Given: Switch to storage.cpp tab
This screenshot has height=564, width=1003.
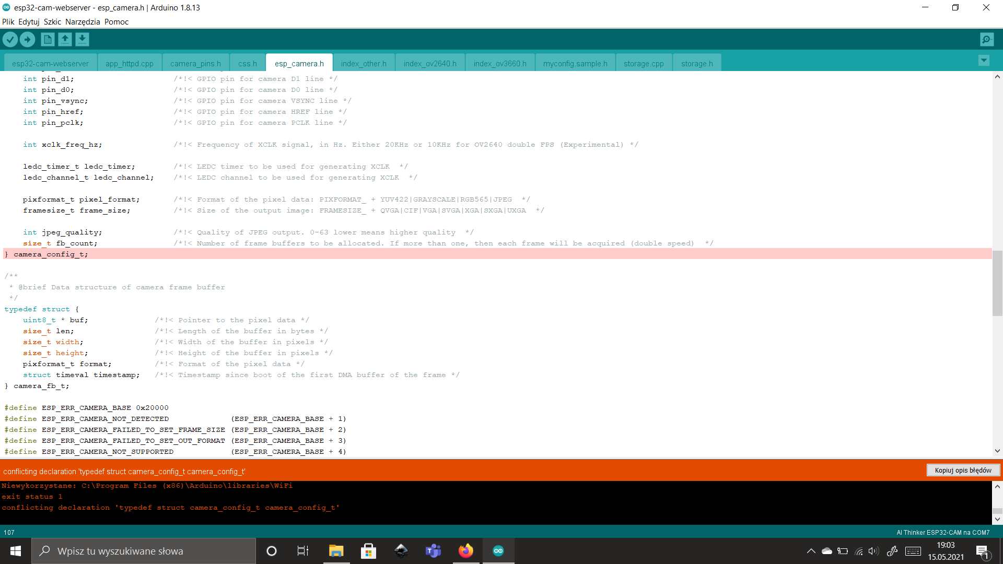Looking at the screenshot, I should pos(644,63).
